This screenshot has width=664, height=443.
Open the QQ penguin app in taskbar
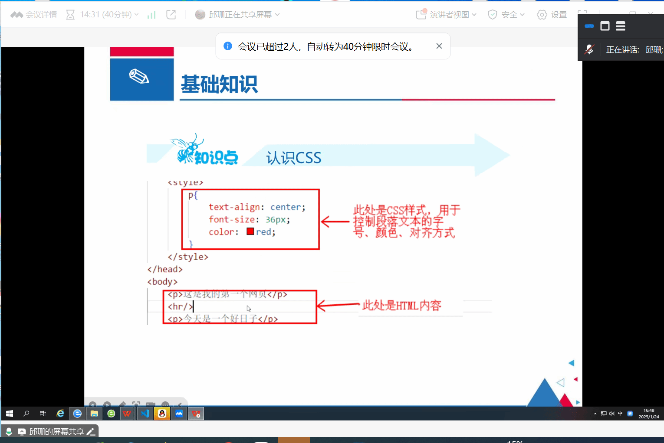tap(162, 414)
